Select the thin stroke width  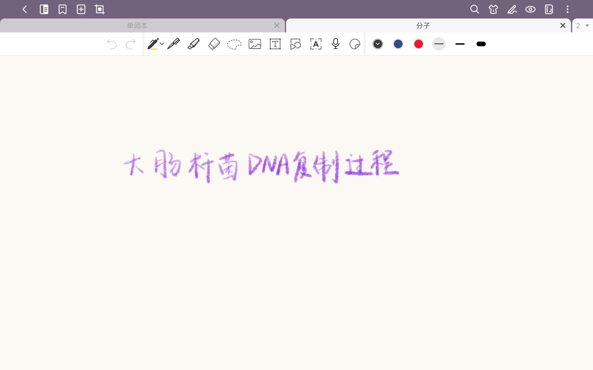(x=439, y=44)
